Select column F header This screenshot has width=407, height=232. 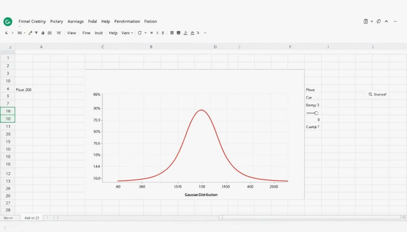click(x=290, y=47)
